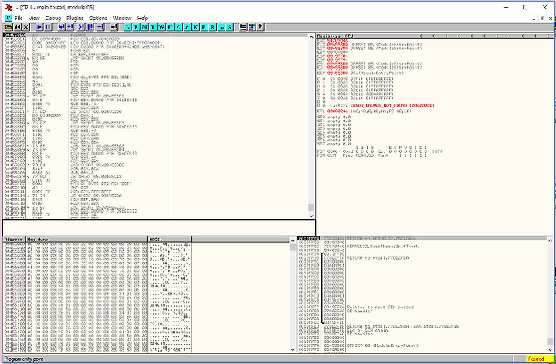This screenshot has height=364, width=556.
Task: Show Memory map with M icon
Action: pyautogui.click(x=144, y=27)
